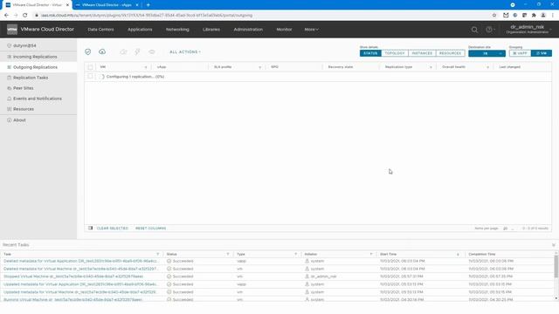The height and width of the screenshot is (314, 559).
Task: Click the Overall health column filter icon
Action: coord(487,67)
